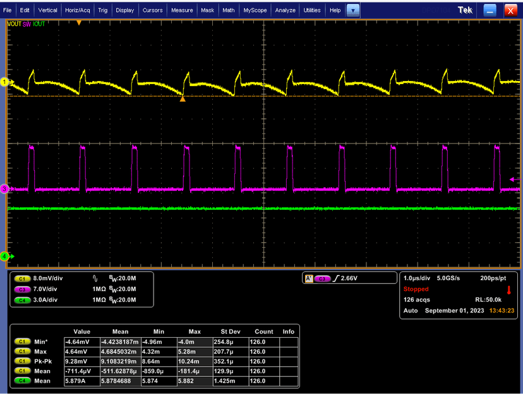Click the C1 badge at 8.0mV/div

22,278
